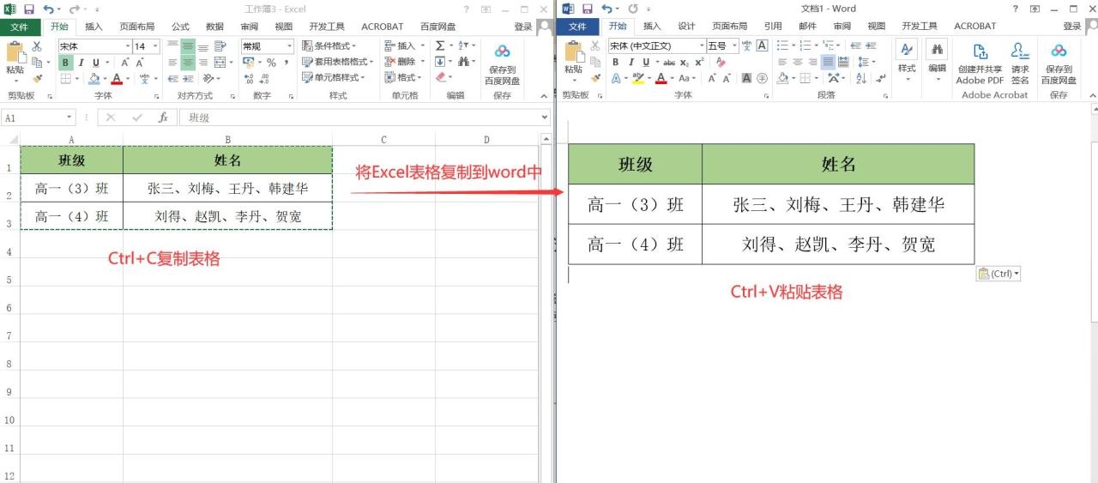
Task: Click Merge and Center icon in Excel
Action: (x=220, y=63)
